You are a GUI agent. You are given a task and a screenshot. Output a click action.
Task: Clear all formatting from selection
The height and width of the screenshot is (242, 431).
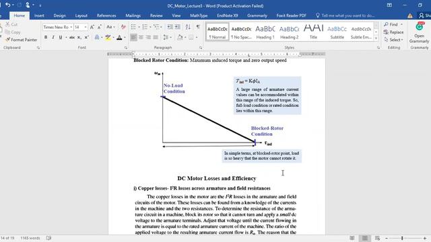(123, 27)
